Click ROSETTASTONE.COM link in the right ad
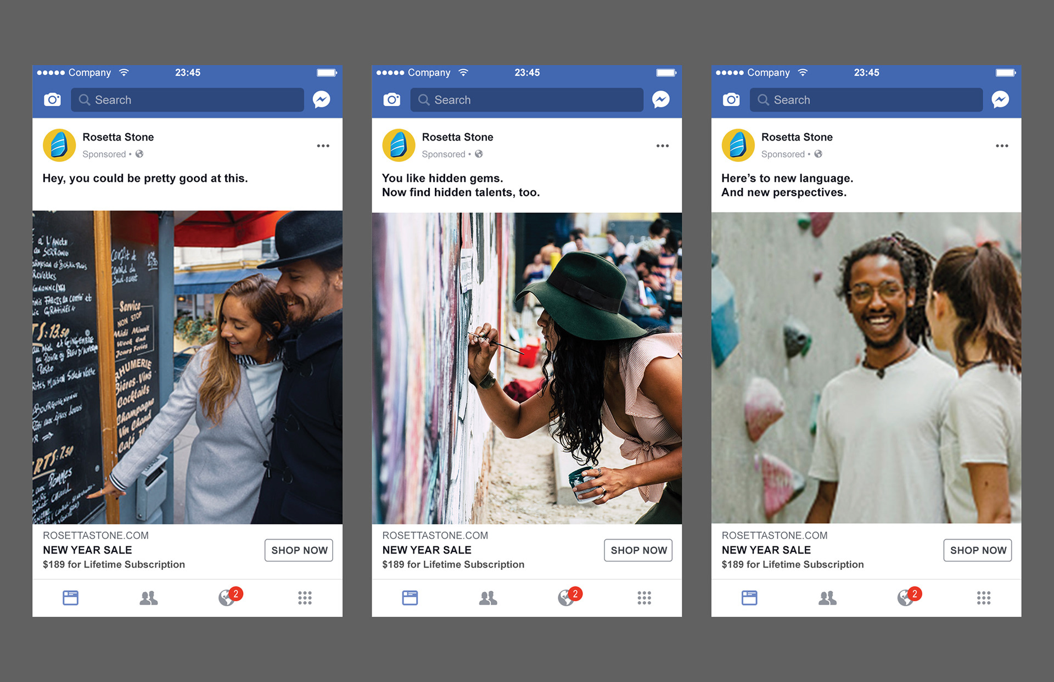1054x682 pixels. [x=775, y=535]
